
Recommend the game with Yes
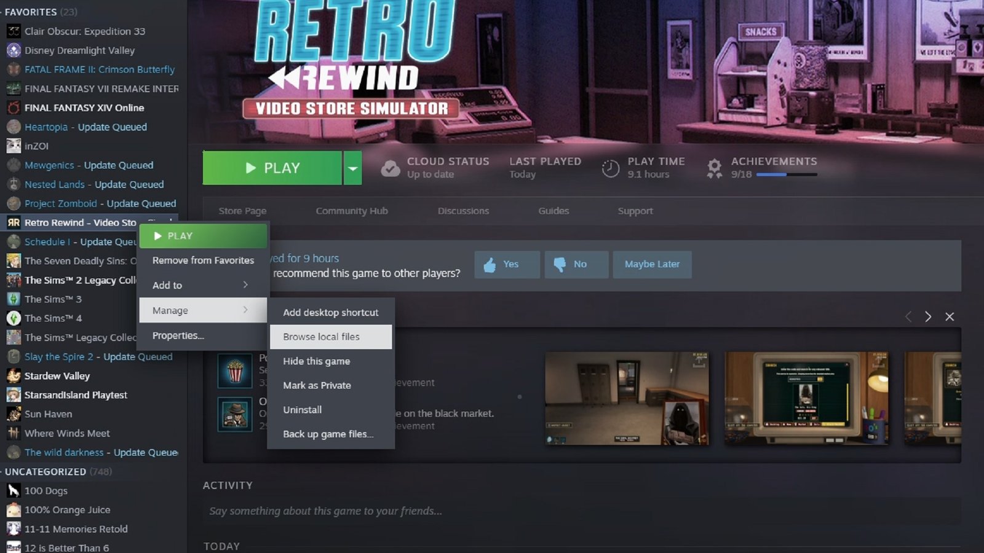507,264
